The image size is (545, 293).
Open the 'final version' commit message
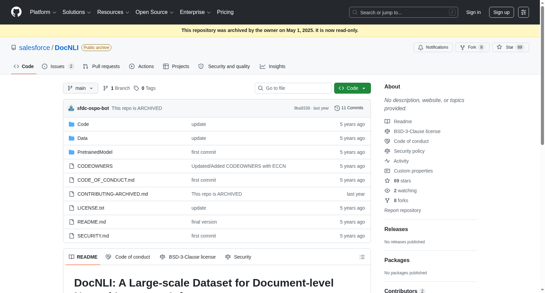204,222
